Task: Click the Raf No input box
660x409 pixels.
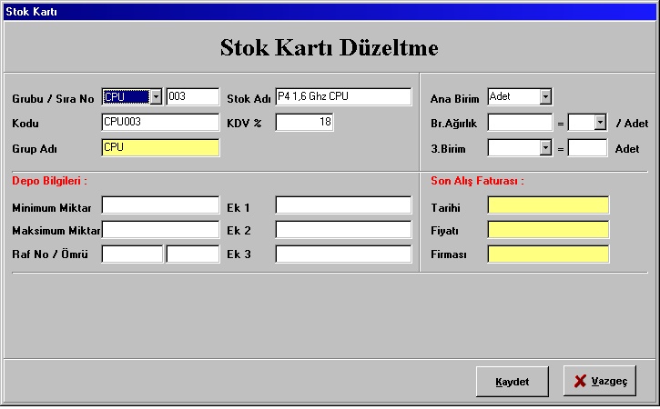Action: (x=132, y=254)
